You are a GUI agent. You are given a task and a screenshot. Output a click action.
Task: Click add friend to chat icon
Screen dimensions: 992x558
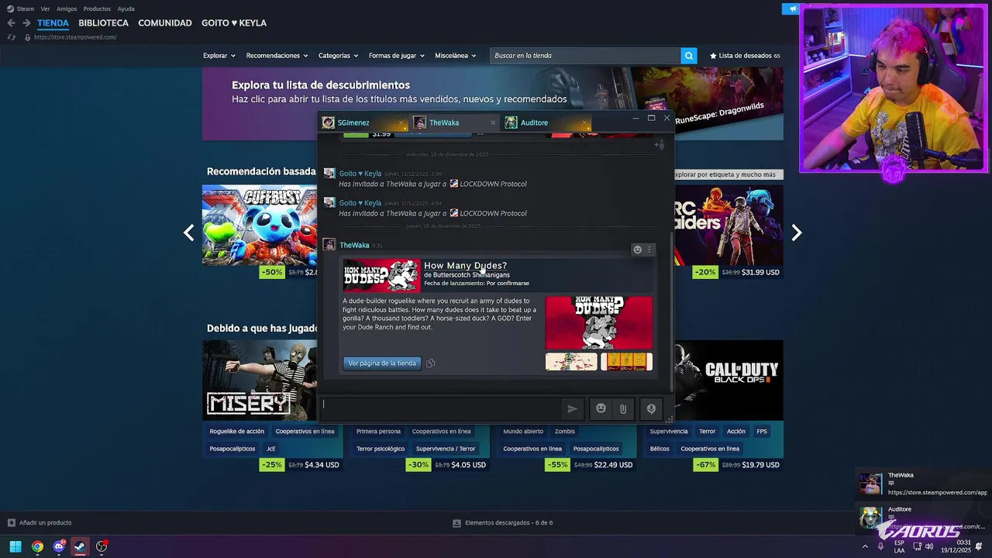(659, 144)
